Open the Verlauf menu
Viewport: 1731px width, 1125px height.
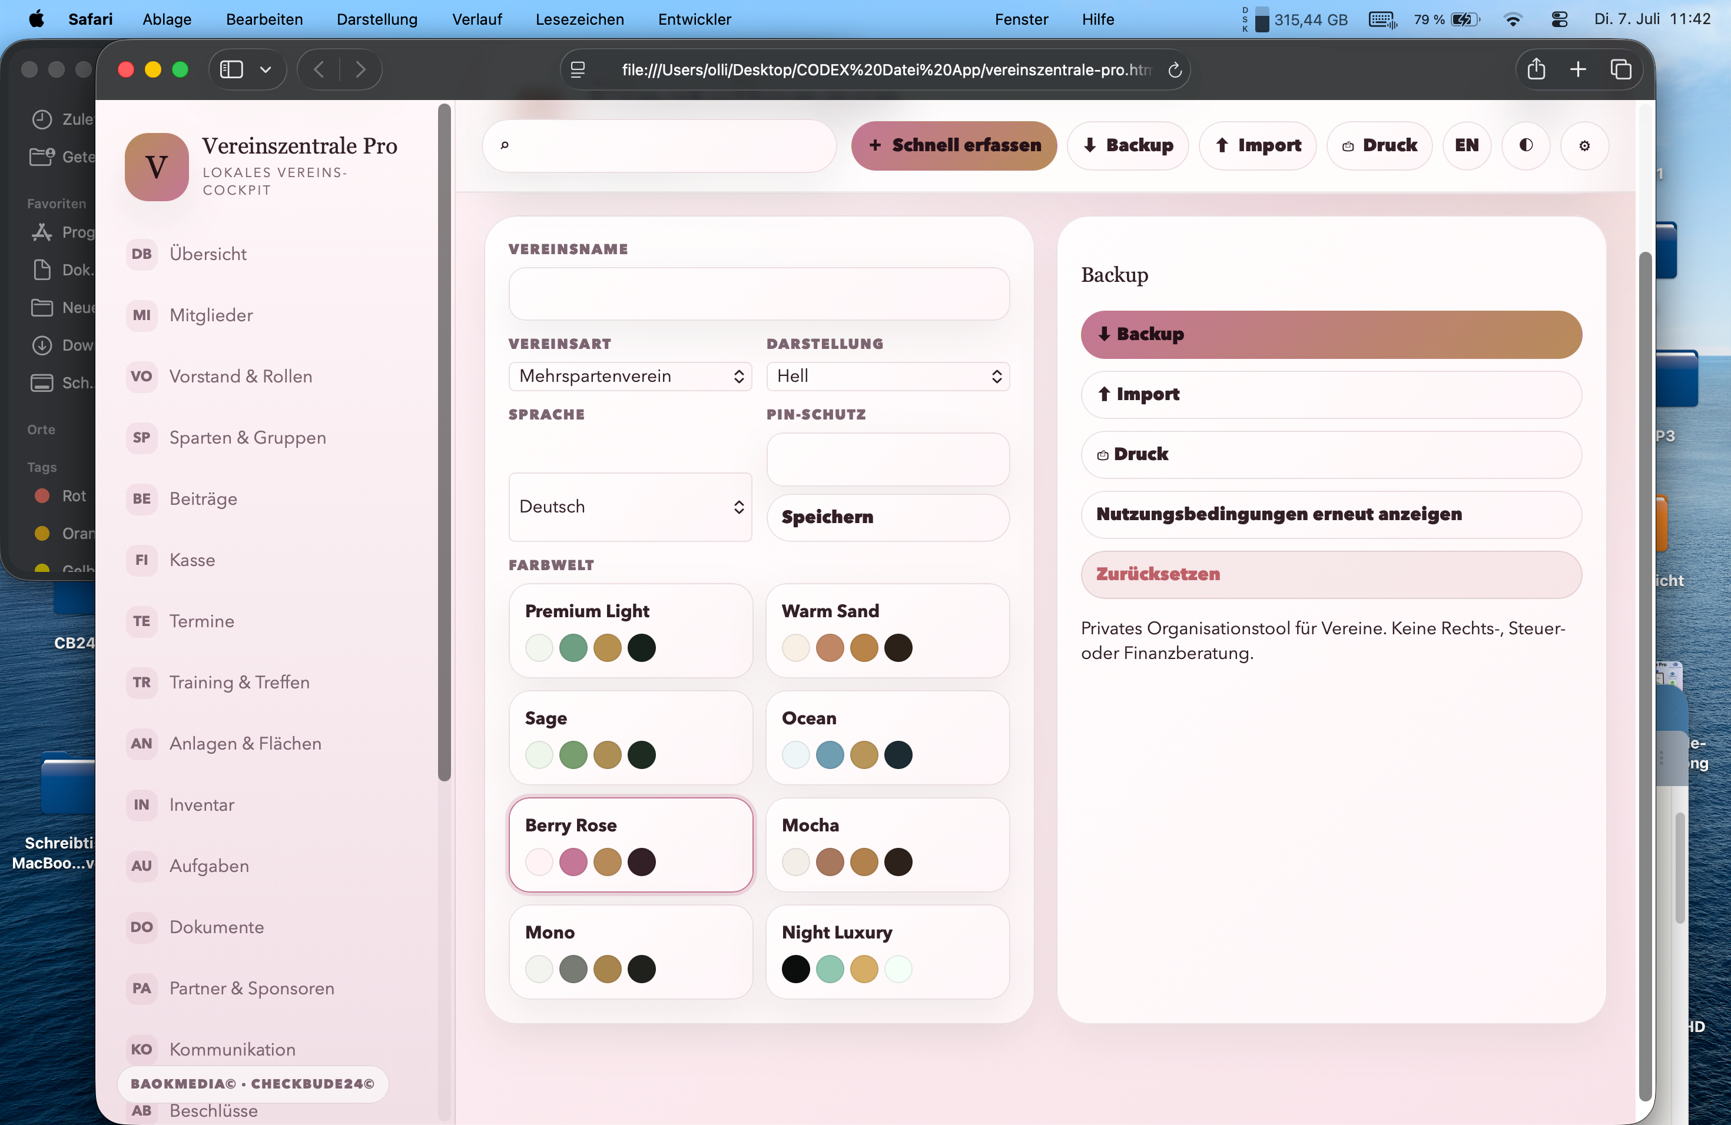(x=476, y=19)
